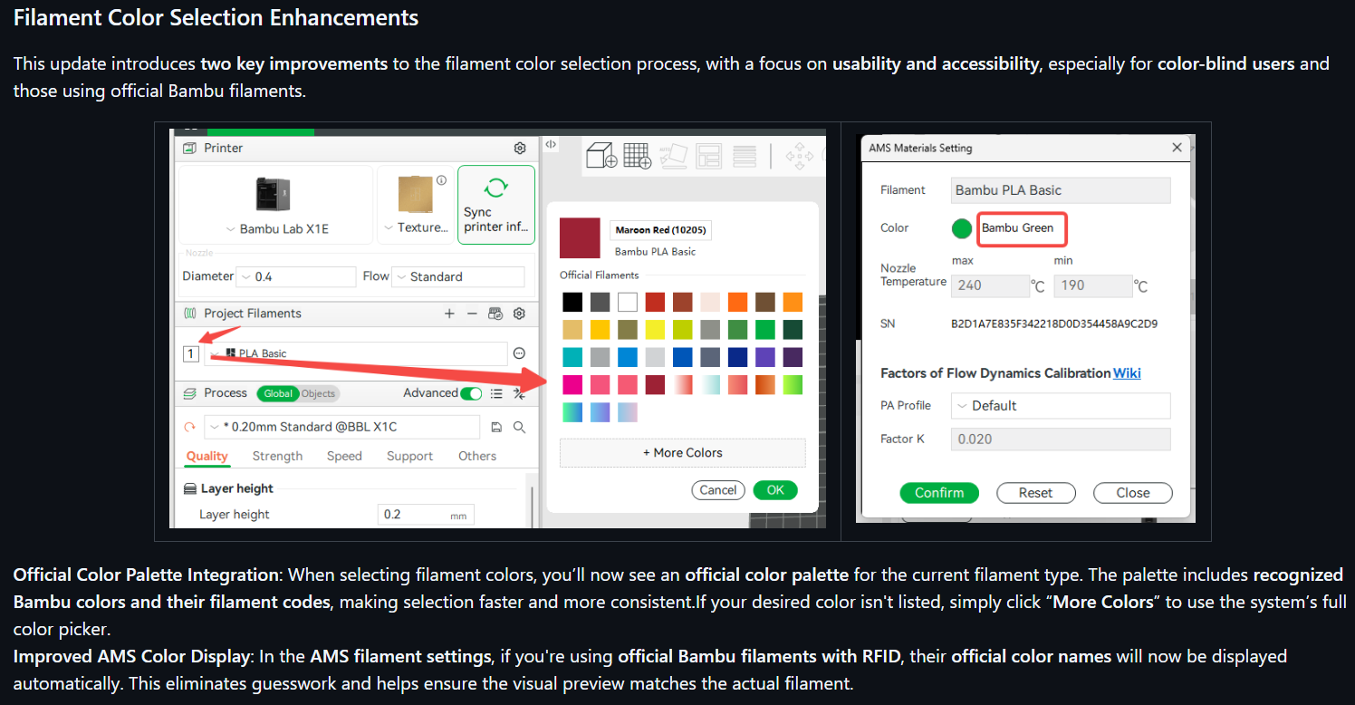
Task: Pick the white official filament swatch
Action: pos(628,302)
